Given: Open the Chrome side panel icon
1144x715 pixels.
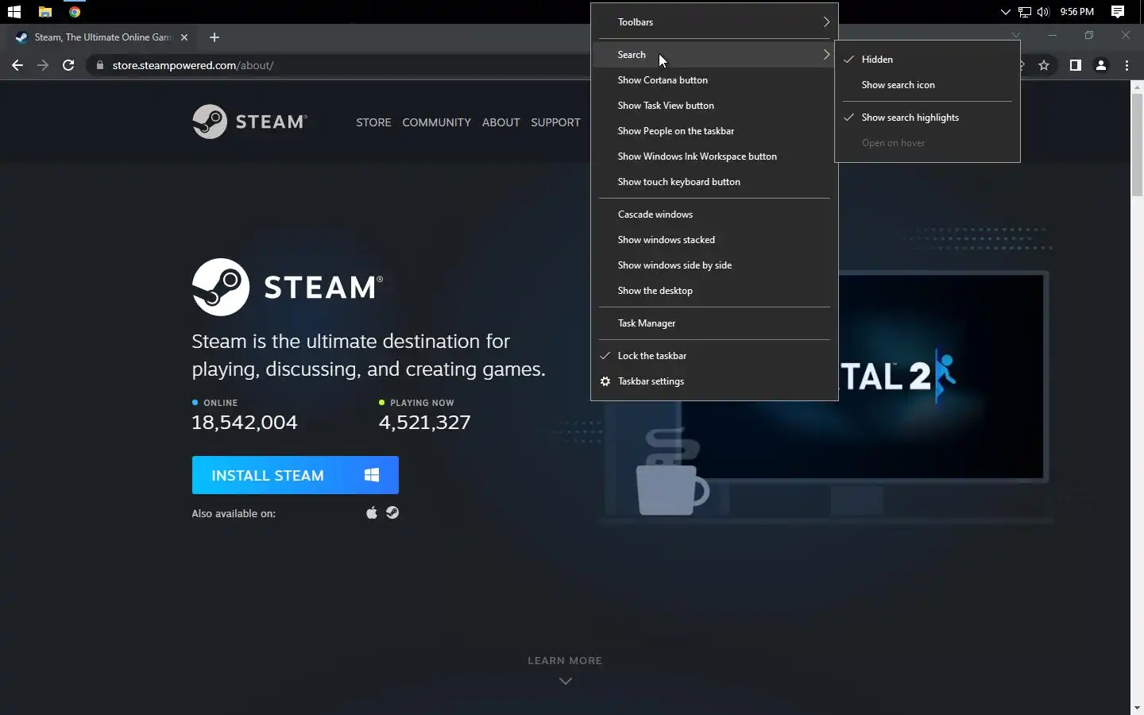Looking at the screenshot, I should coord(1075,65).
